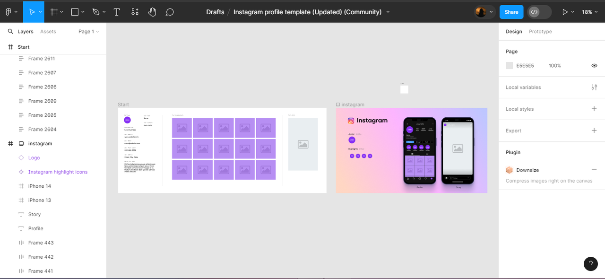Open the Resources tool

tap(135, 12)
